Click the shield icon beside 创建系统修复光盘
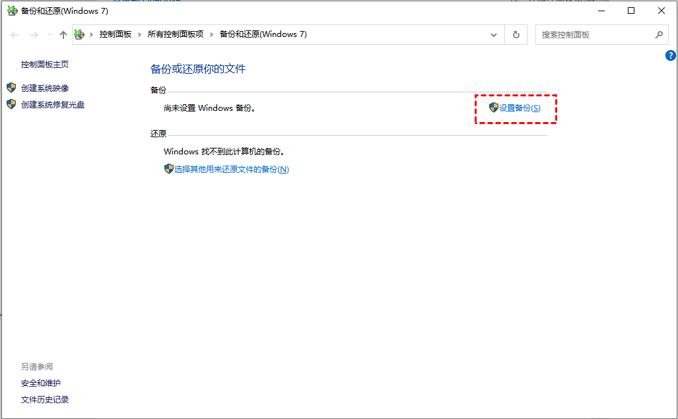 click(11, 104)
